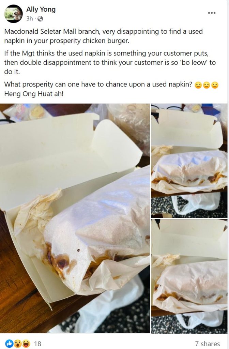
Task: Click the public globe audience icon
Action: [x=40, y=19]
